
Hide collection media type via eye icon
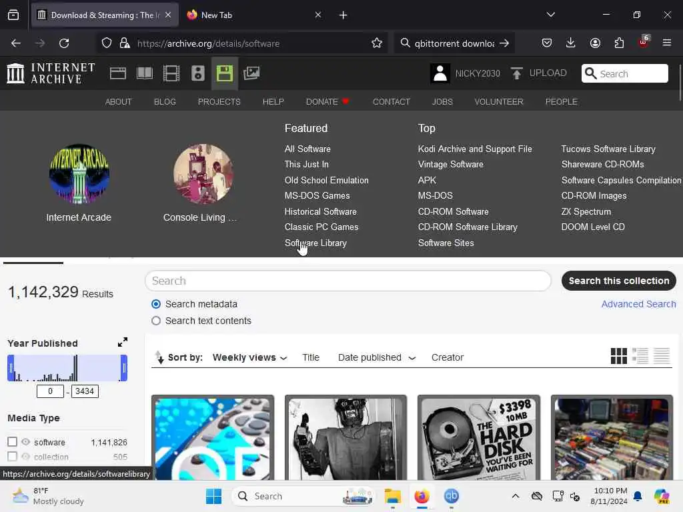(x=26, y=456)
